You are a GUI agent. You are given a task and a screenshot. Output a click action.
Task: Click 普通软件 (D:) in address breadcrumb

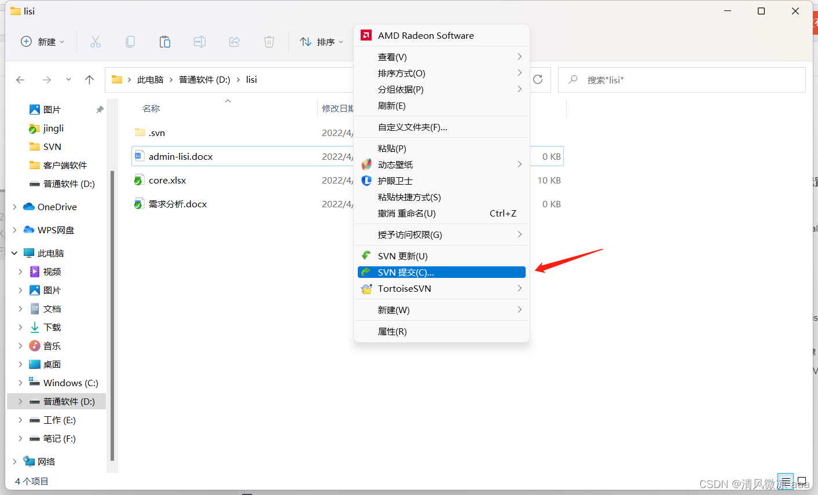[204, 80]
